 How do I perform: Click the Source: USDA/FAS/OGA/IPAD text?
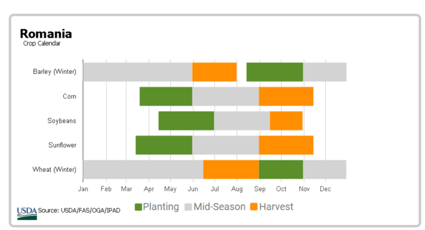79,210
